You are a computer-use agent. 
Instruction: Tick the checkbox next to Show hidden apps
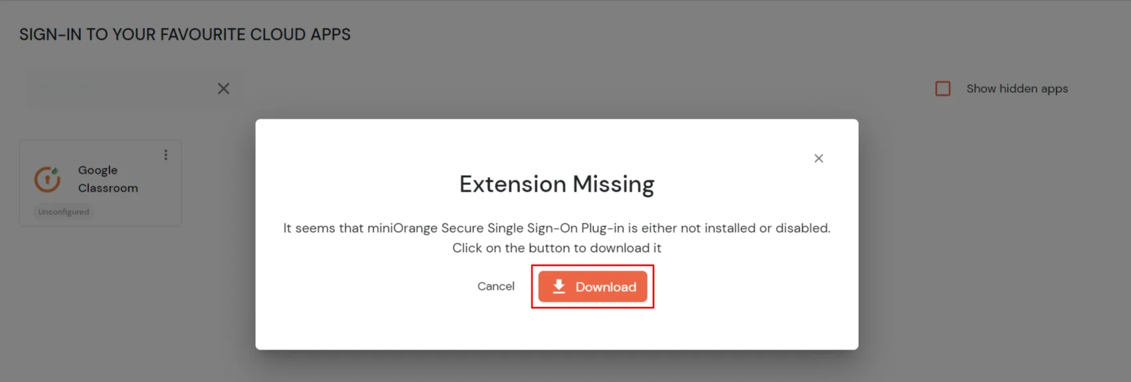point(943,88)
